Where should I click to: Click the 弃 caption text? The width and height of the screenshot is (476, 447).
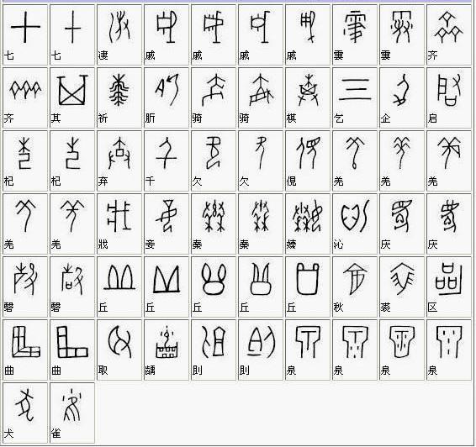pyautogui.click(x=103, y=181)
